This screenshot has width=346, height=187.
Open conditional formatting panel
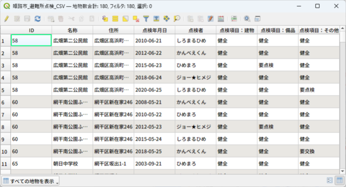[x=234, y=19]
